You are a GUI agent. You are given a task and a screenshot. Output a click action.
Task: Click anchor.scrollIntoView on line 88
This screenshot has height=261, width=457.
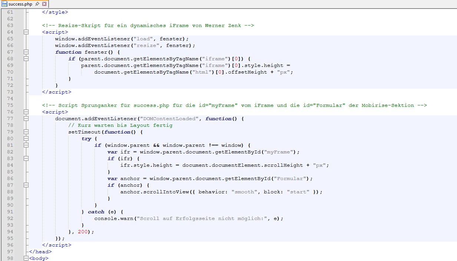click(155, 192)
